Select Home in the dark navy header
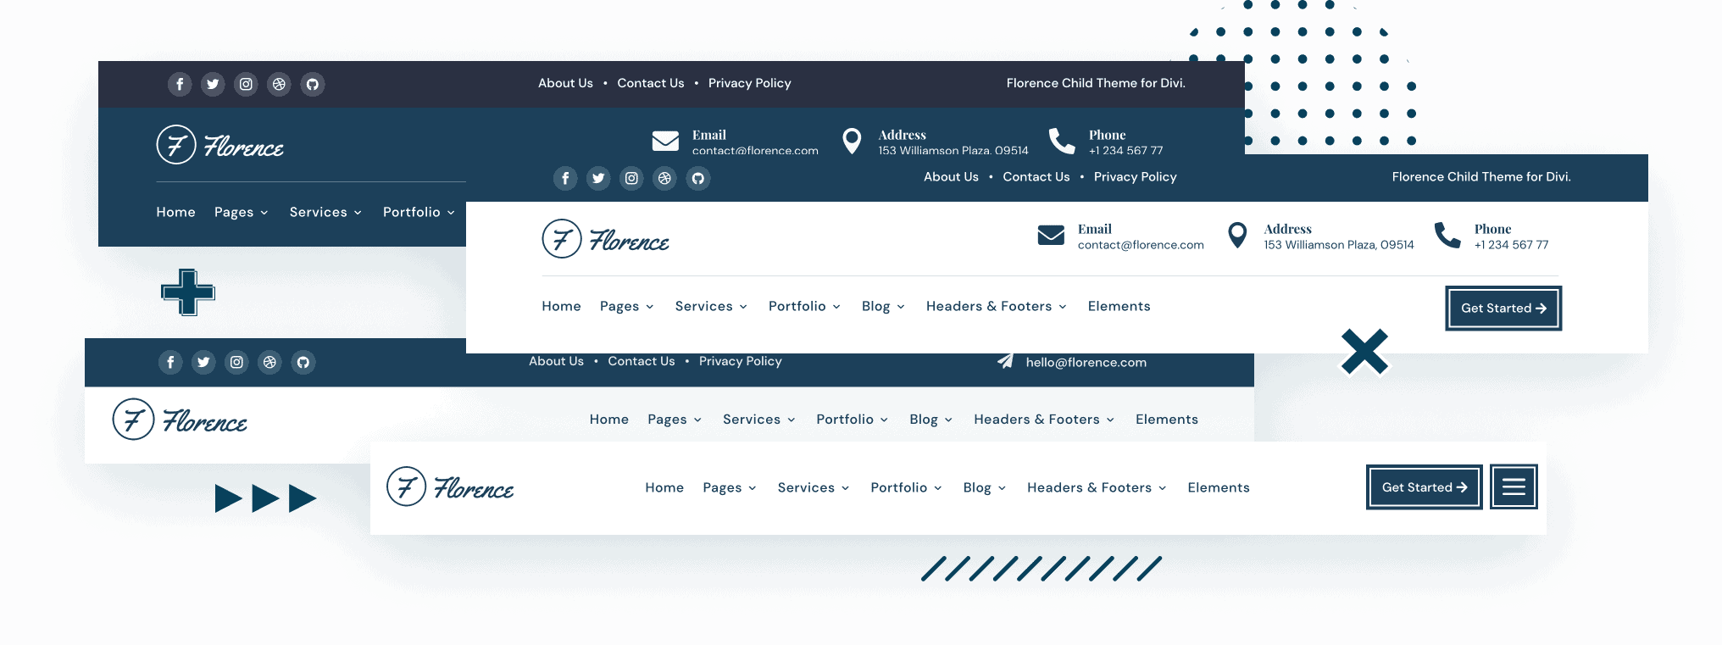Viewport: 1722px width, 645px height. point(175,212)
